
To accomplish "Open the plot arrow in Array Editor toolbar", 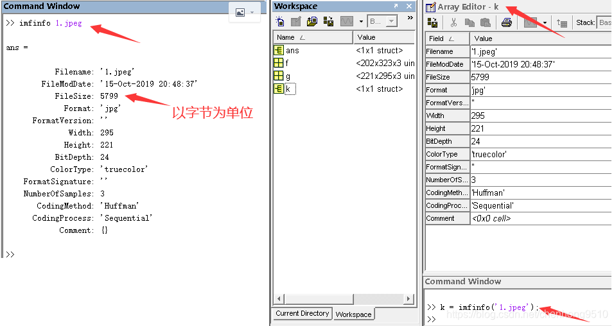I will click(x=545, y=22).
